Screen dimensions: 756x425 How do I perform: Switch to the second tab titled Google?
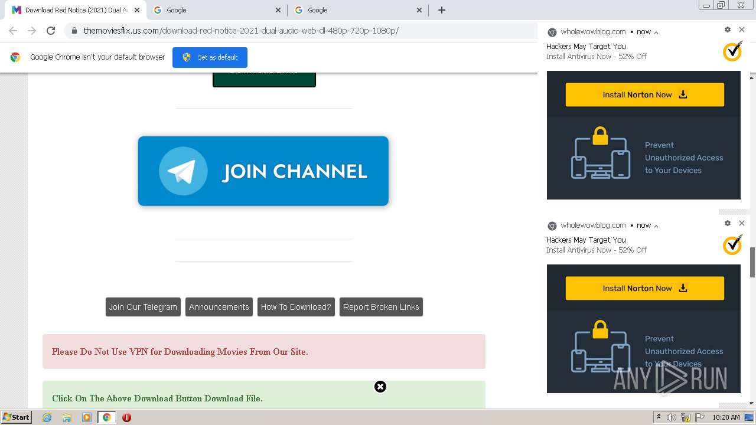[216, 10]
